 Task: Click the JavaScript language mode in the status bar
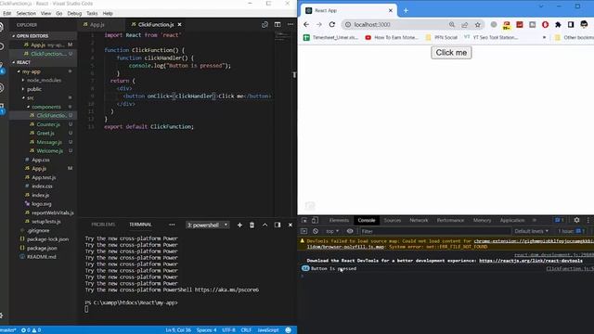[x=268, y=330]
